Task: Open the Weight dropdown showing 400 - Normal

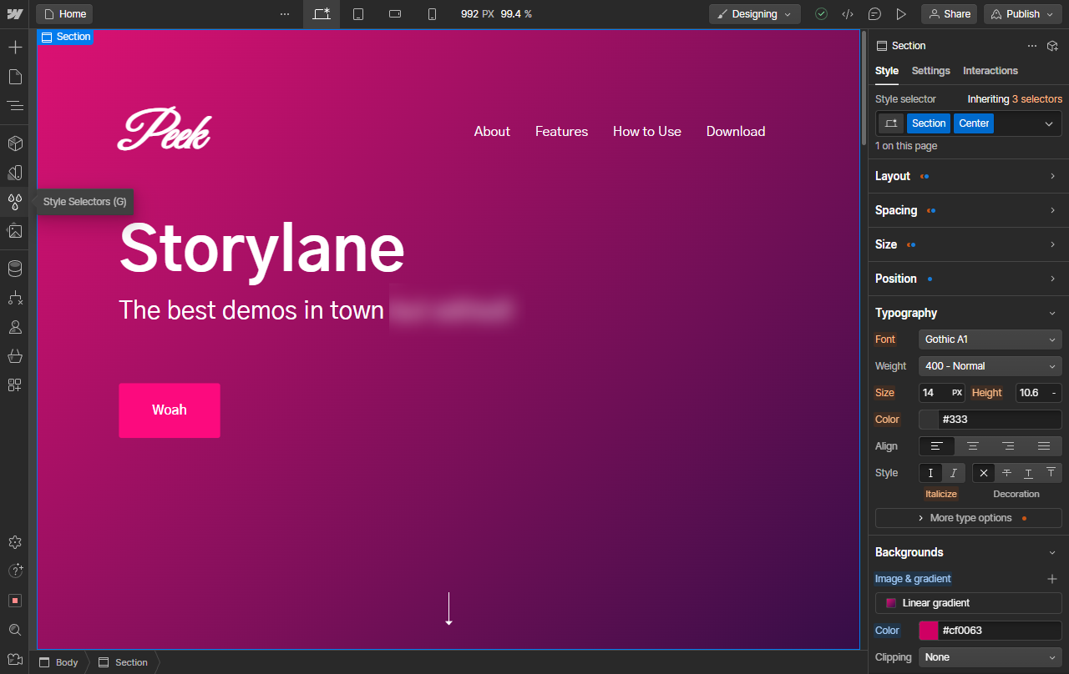Action: tap(990, 366)
